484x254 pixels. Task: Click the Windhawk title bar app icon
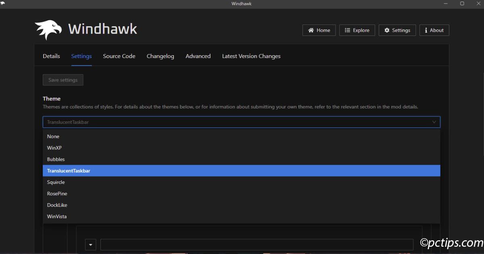tap(3, 4)
